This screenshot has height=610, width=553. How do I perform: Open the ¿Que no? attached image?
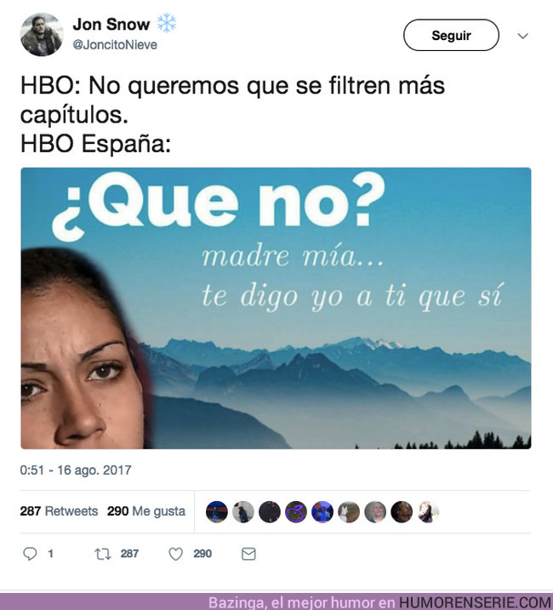tap(276, 308)
